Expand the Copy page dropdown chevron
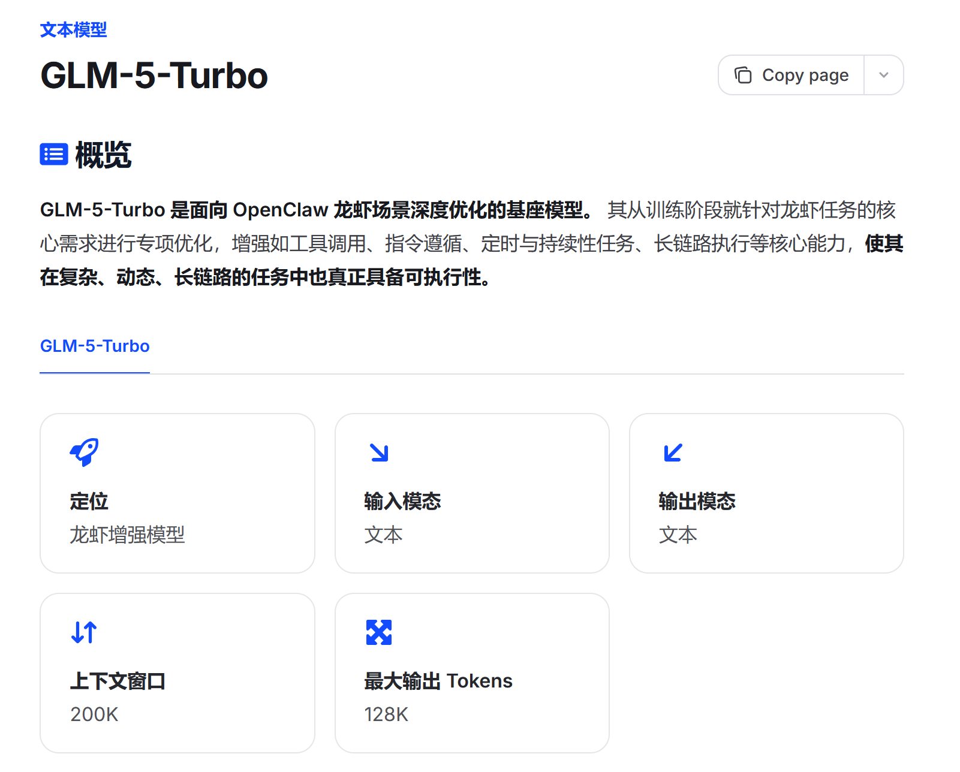 [x=884, y=76]
